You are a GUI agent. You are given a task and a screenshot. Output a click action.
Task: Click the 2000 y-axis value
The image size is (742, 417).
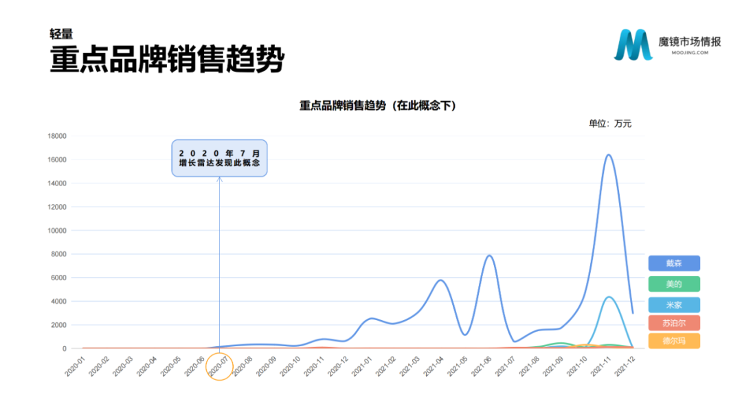tap(58, 325)
